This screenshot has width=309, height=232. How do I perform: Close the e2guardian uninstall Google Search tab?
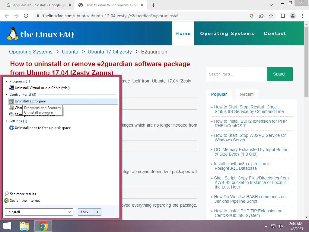coord(70,5)
